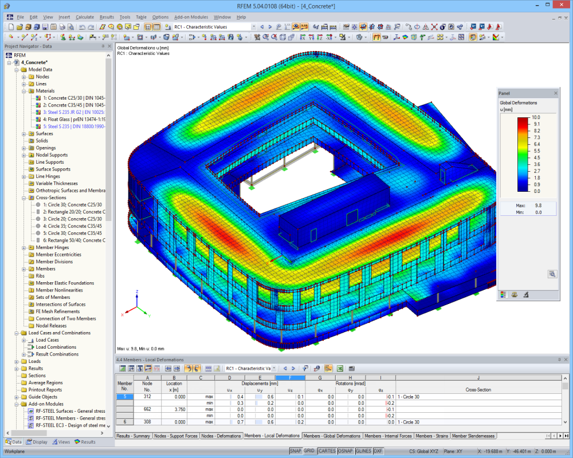Expand the Load Cases and Combinations branch
Image resolution: width=573 pixels, height=458 pixels.
pyautogui.click(x=17, y=333)
